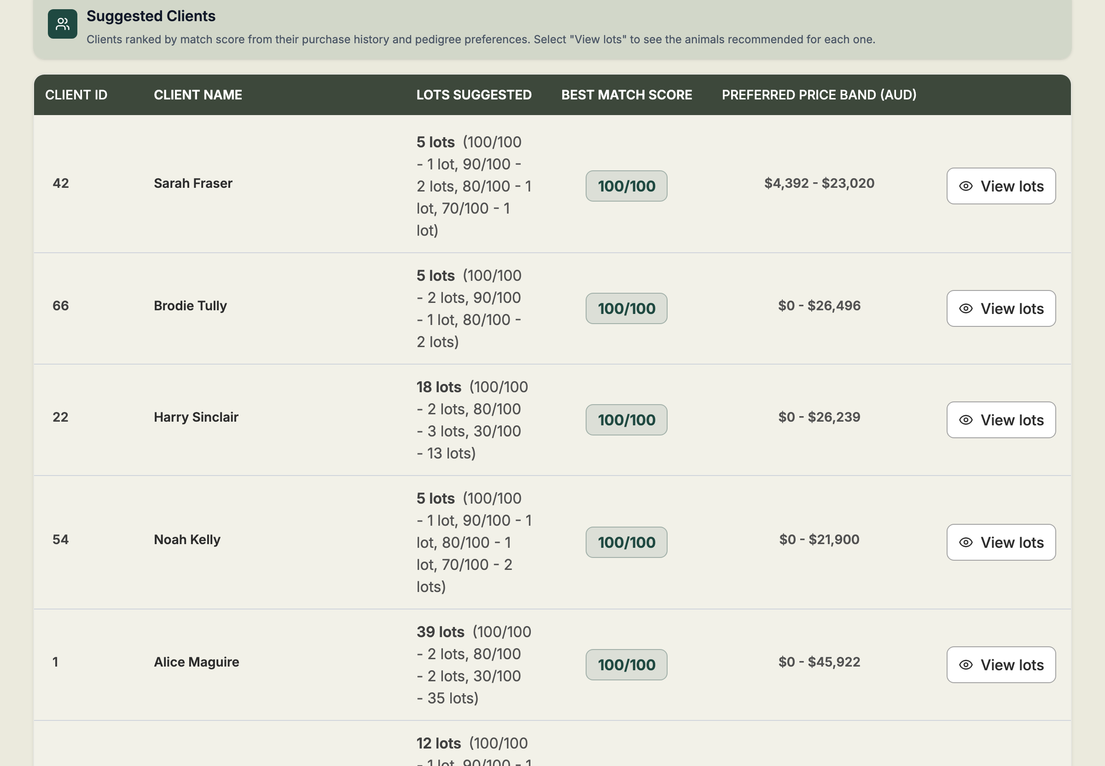Viewport: 1105px width, 766px height.
Task: Open View lots for Noah Kelly
Action: [x=1001, y=542]
